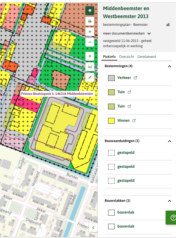Click the map marker icon beside bestemmingsplan

click(x=168, y=25)
